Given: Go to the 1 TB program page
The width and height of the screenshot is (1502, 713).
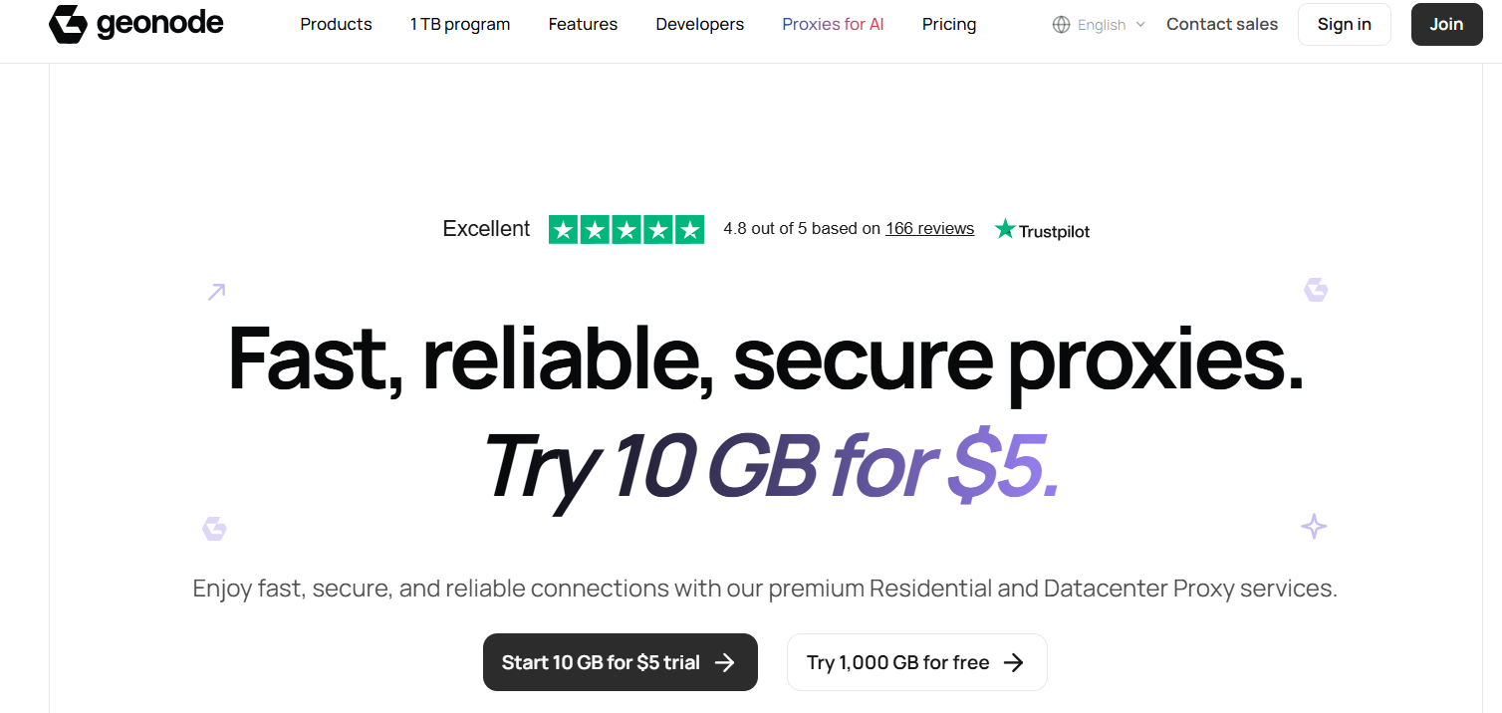Looking at the screenshot, I should [x=460, y=25].
